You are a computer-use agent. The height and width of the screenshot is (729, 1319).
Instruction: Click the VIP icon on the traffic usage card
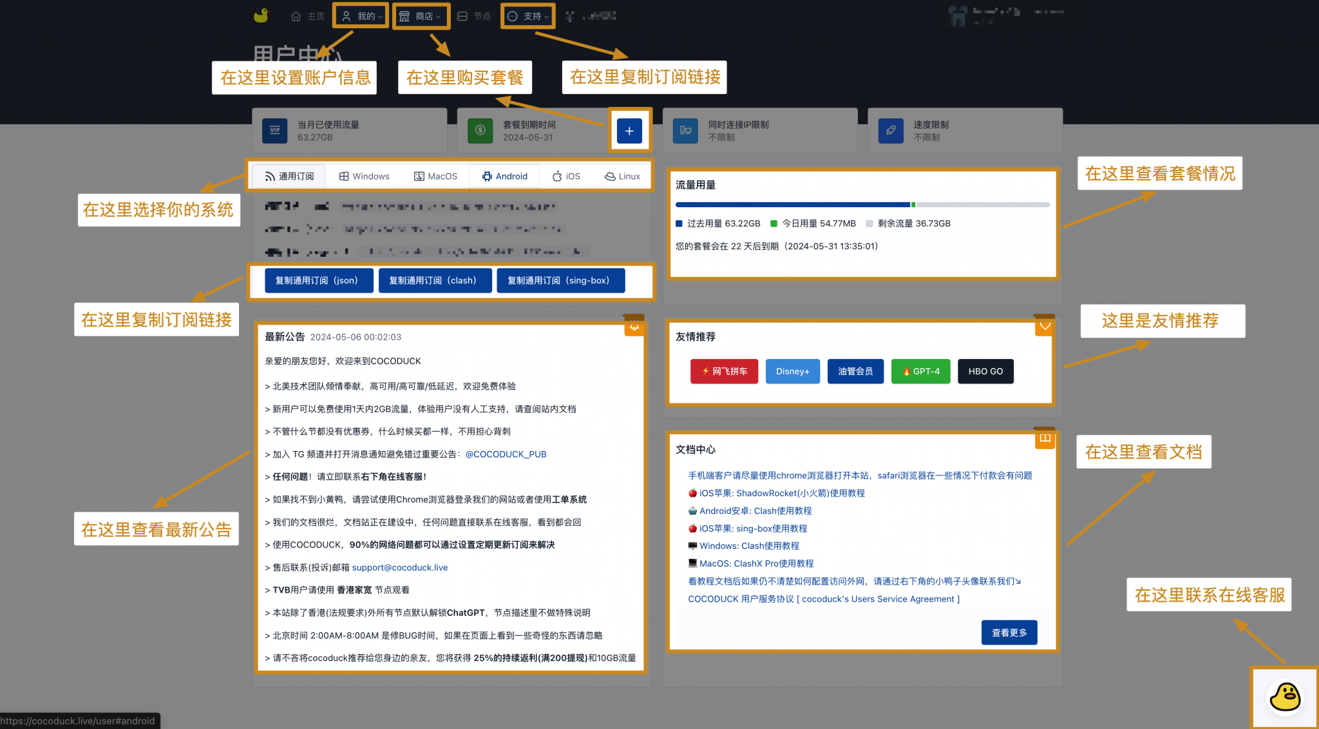(275, 131)
